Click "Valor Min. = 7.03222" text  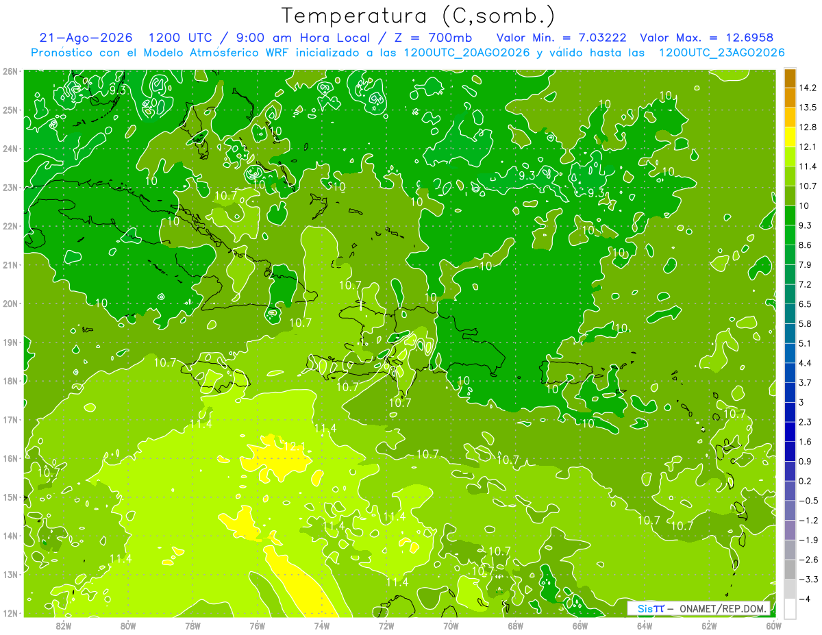tap(560, 37)
